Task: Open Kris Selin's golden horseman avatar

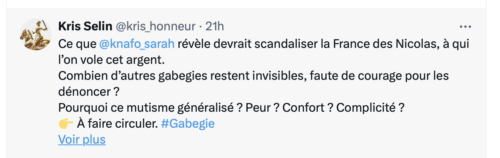Action: pyautogui.click(x=36, y=34)
